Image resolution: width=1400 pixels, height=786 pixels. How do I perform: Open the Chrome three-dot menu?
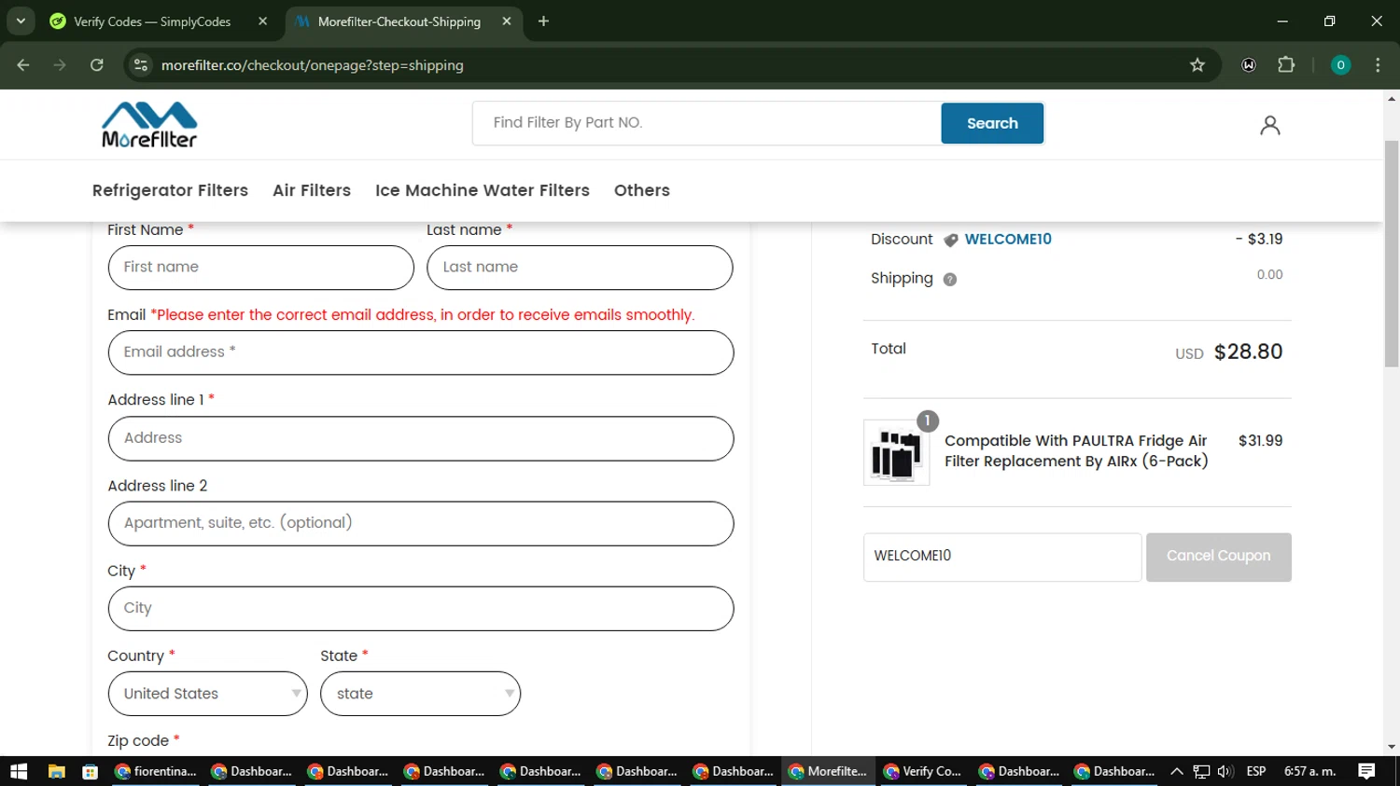coord(1378,64)
